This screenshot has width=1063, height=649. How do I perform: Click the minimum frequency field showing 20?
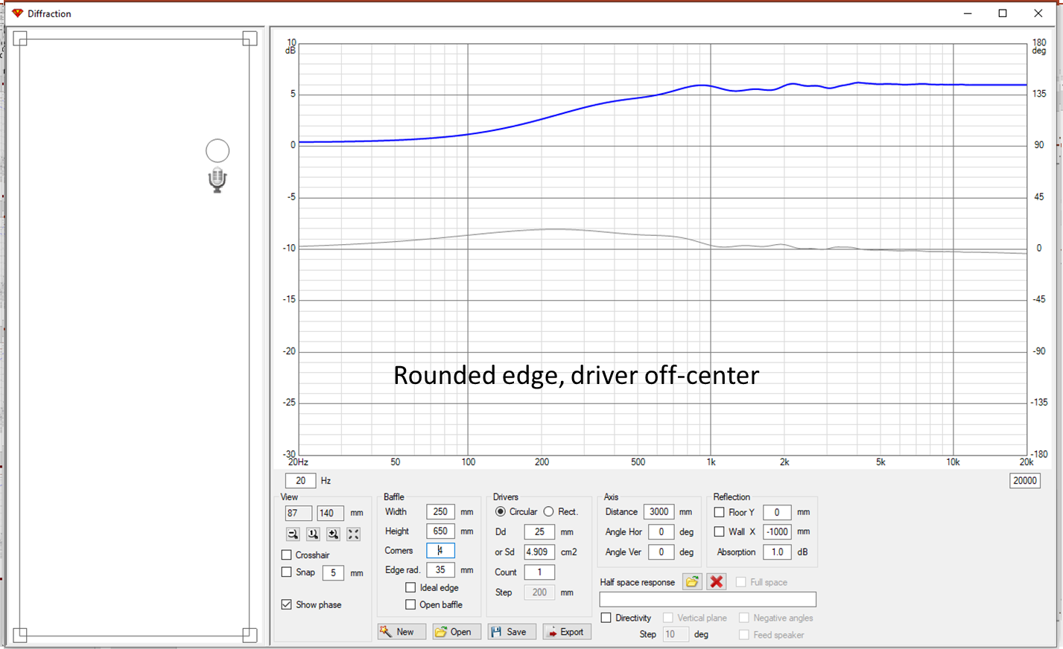point(300,481)
